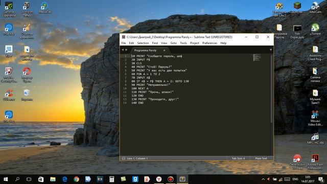Open Yandex Browser from taskbar

point(159,179)
